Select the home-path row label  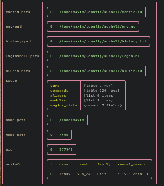[x=16, y=120]
